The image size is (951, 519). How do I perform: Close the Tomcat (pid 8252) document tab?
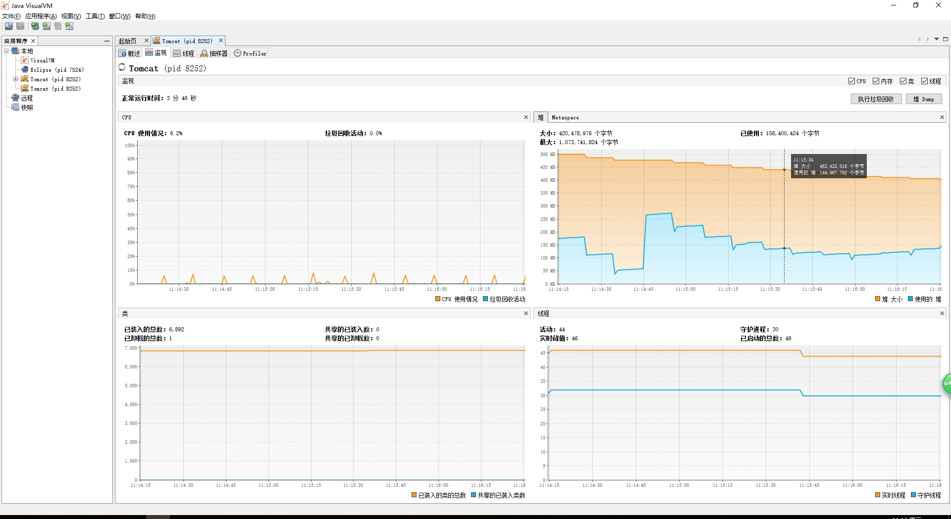221,41
